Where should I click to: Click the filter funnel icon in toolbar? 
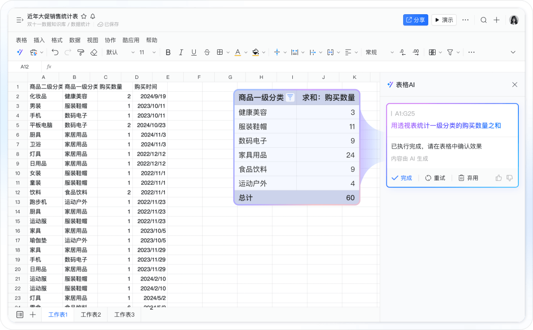point(450,52)
